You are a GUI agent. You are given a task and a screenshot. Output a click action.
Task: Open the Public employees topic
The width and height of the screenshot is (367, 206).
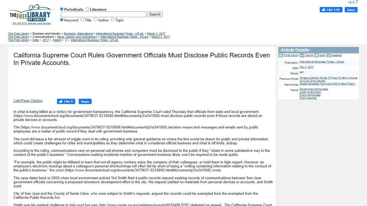310,95
